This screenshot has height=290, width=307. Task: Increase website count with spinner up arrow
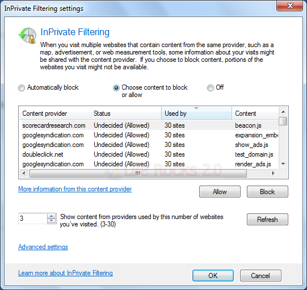(52, 216)
